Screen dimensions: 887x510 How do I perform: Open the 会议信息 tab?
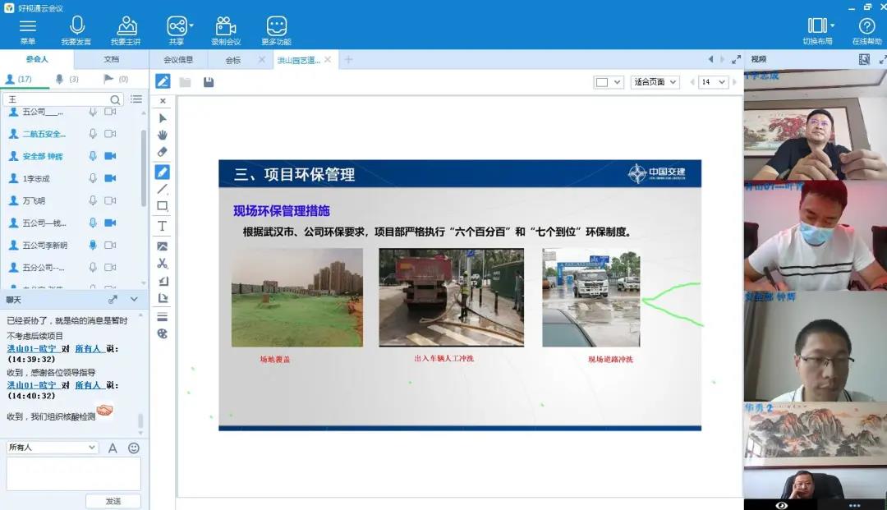pos(178,60)
